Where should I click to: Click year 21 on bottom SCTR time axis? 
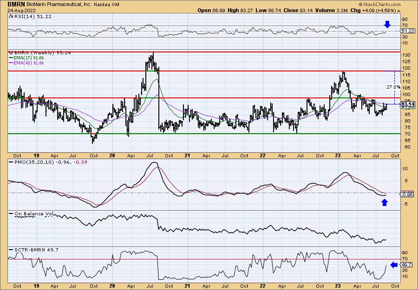point(188,286)
